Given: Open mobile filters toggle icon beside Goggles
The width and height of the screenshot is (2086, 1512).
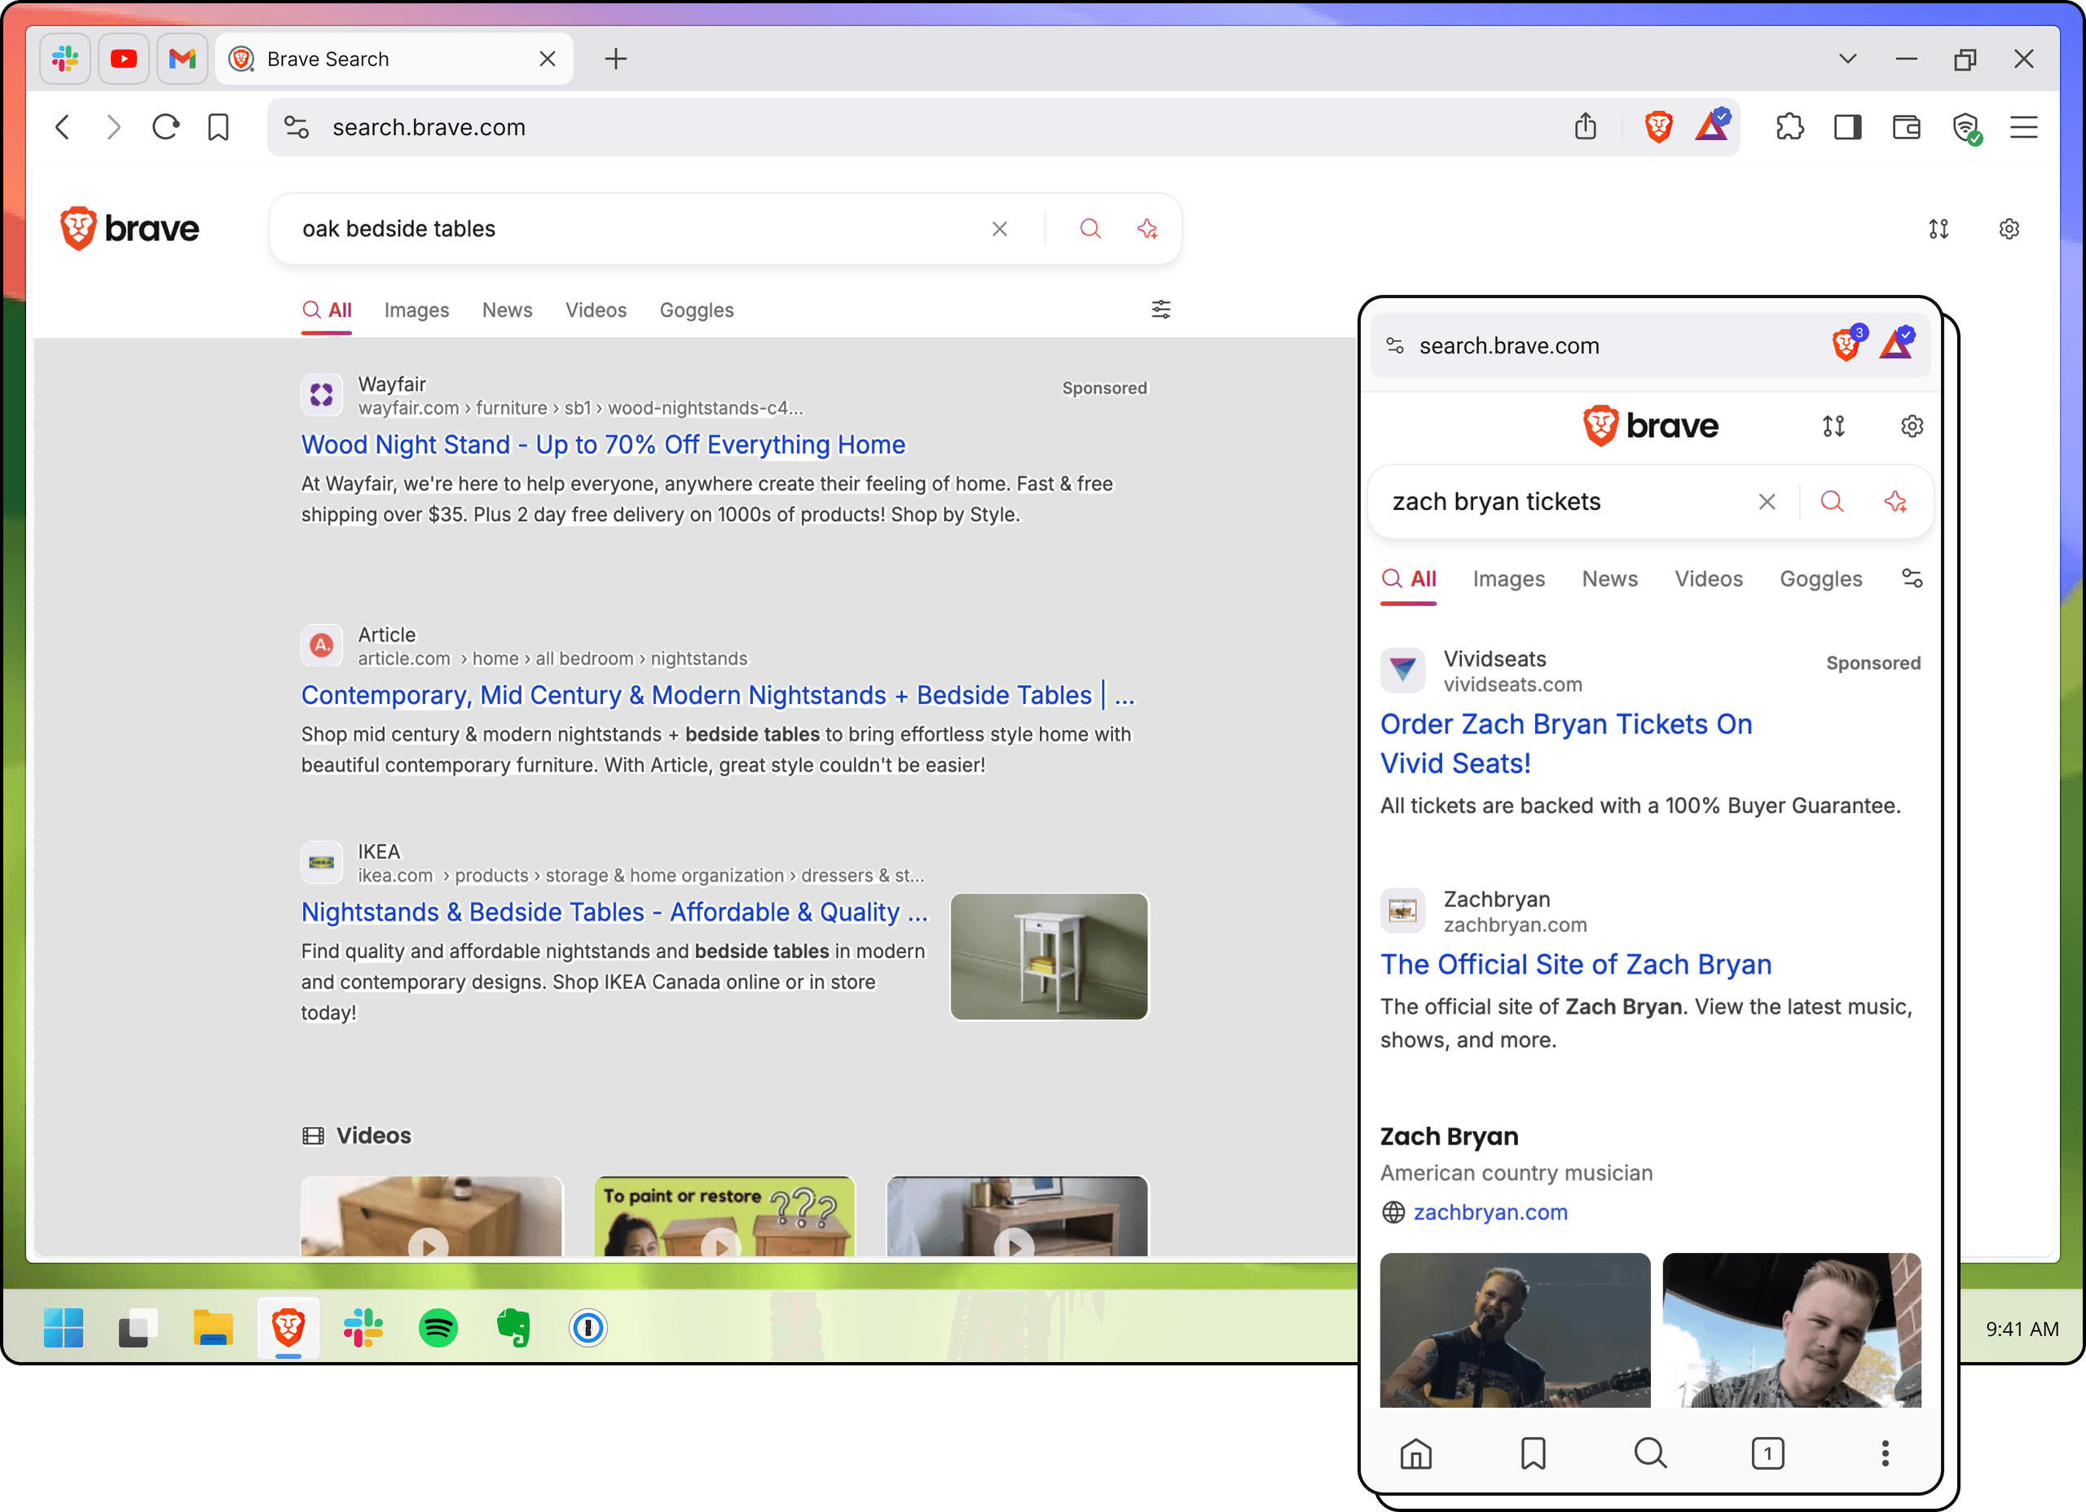Looking at the screenshot, I should click(1912, 578).
